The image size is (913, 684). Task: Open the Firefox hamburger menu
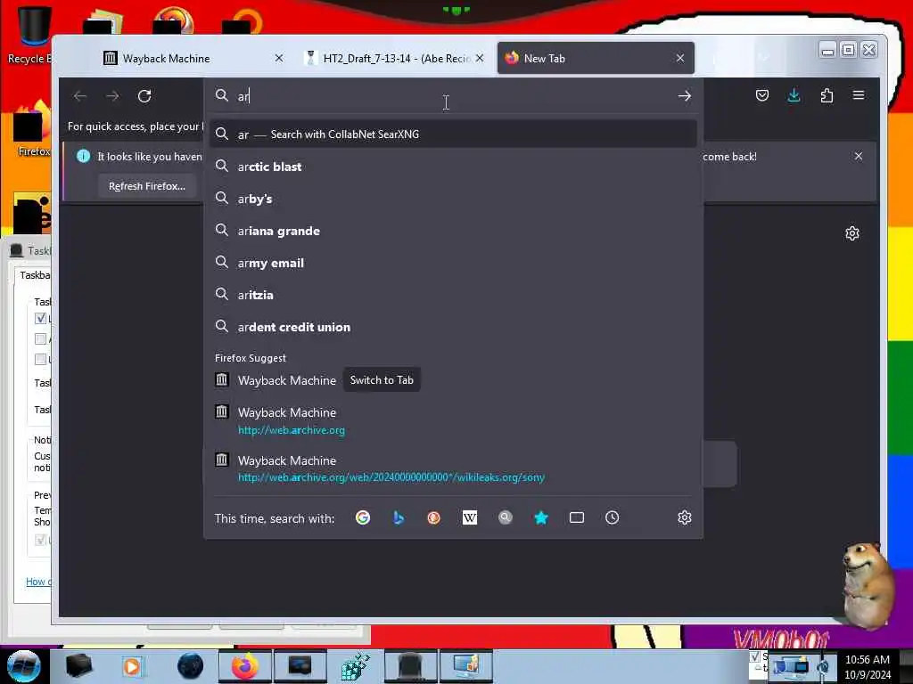coord(859,95)
